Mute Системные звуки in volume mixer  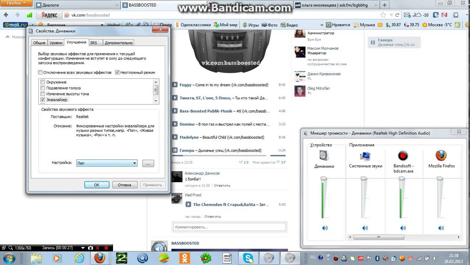pyautogui.click(x=365, y=228)
